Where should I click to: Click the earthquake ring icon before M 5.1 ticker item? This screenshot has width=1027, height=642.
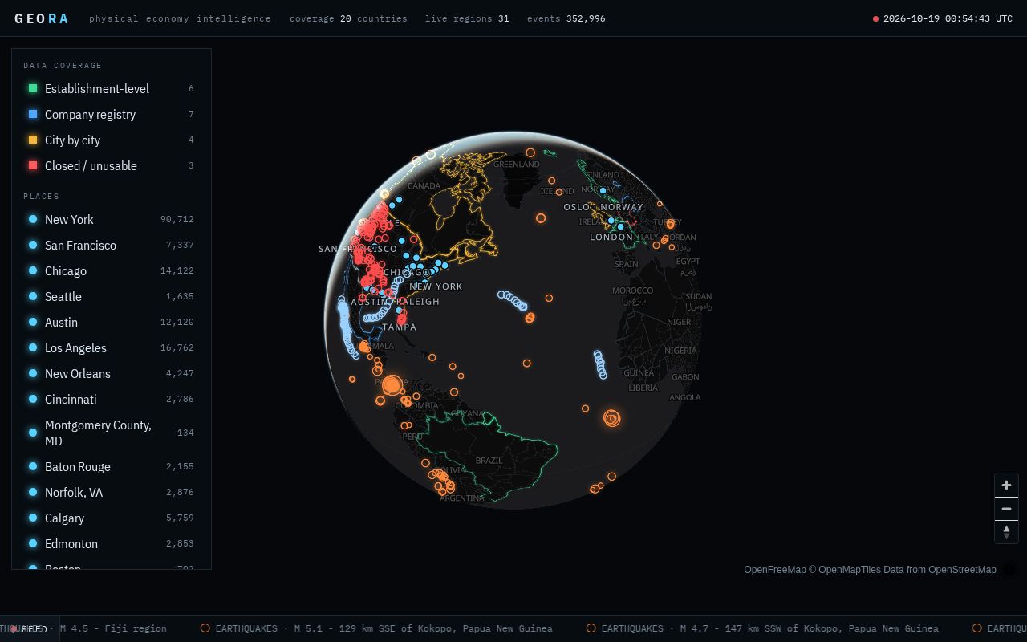tap(205, 628)
